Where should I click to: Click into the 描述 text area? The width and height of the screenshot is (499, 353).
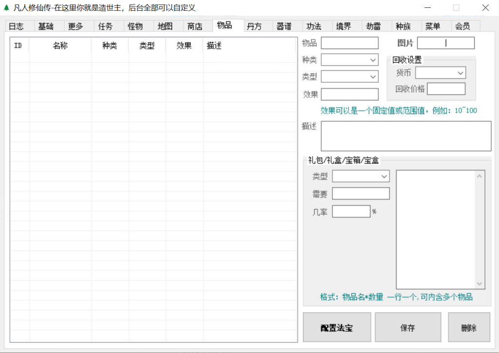(405, 136)
